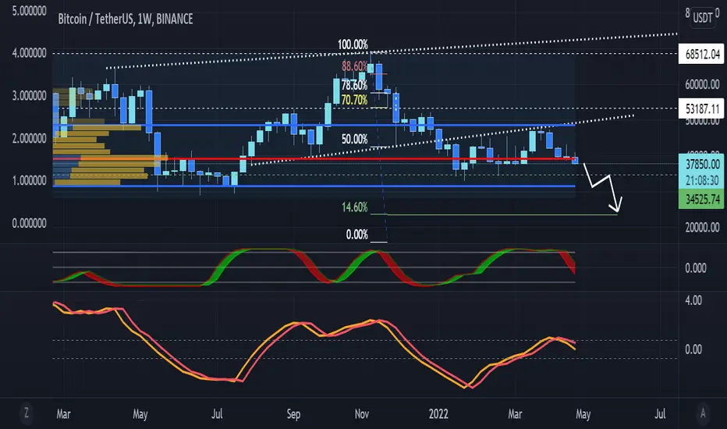Toggle the A auto-scale button

tap(703, 413)
